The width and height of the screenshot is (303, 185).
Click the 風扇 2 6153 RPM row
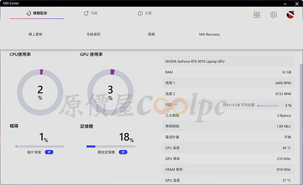tap(228, 94)
